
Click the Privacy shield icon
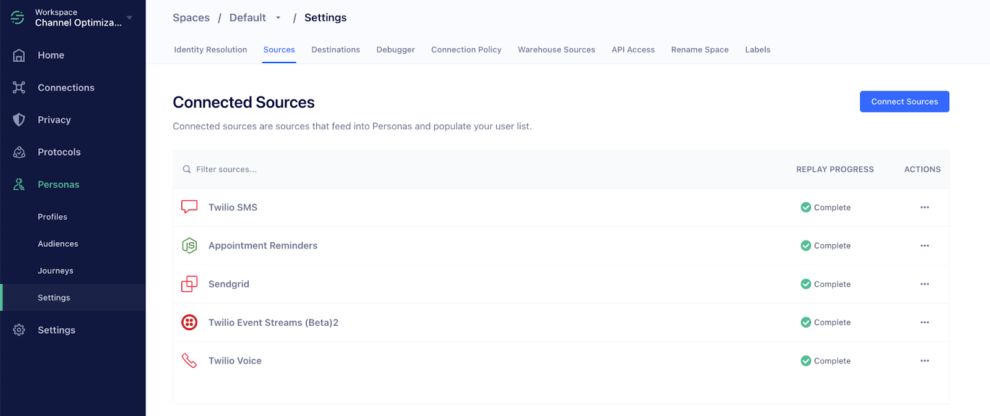(x=19, y=120)
